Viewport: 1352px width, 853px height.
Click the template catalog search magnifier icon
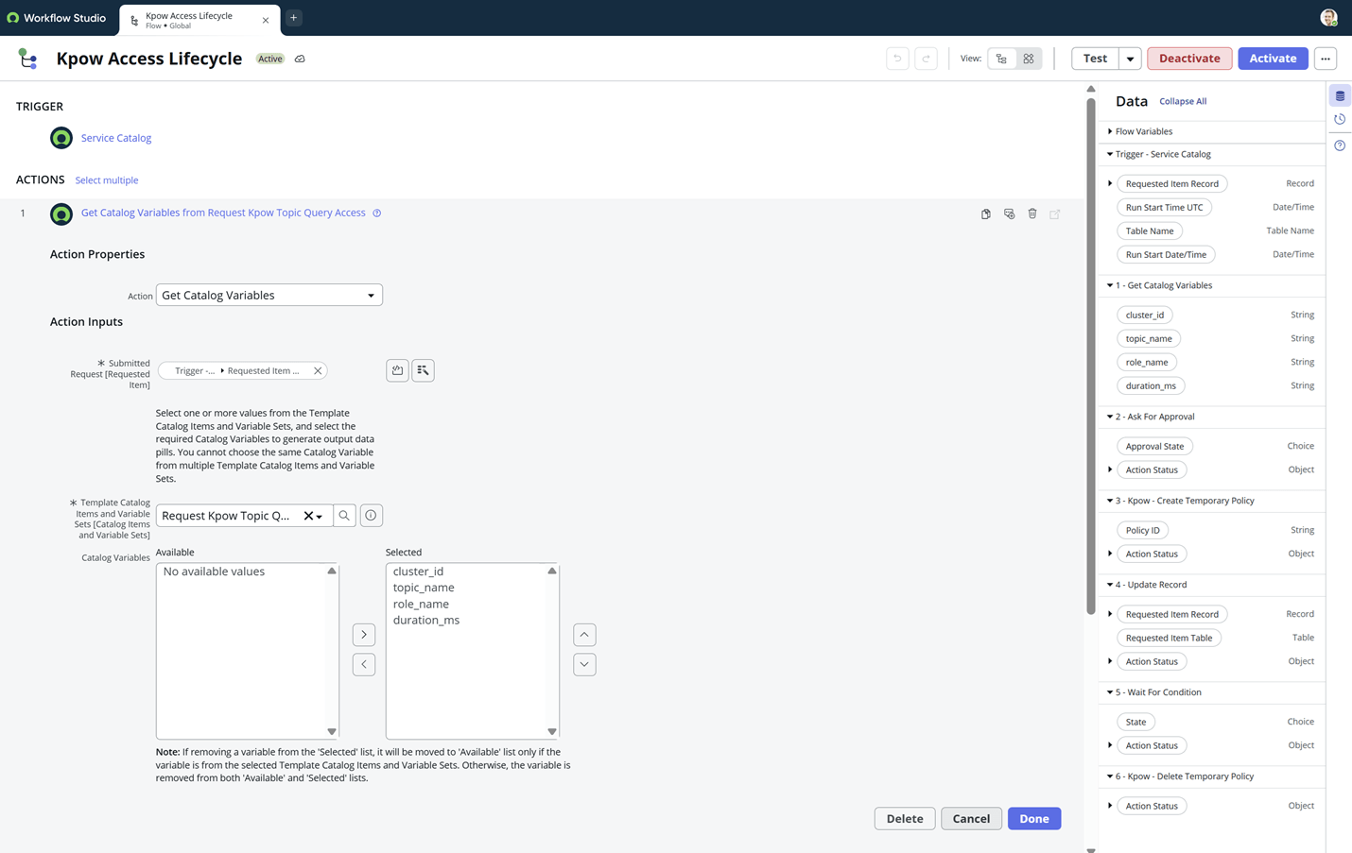(344, 516)
